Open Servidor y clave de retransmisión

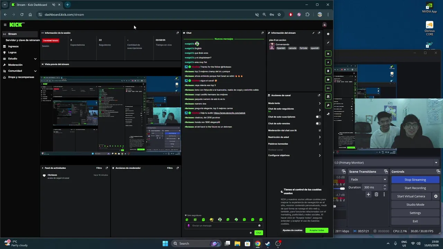22,40
